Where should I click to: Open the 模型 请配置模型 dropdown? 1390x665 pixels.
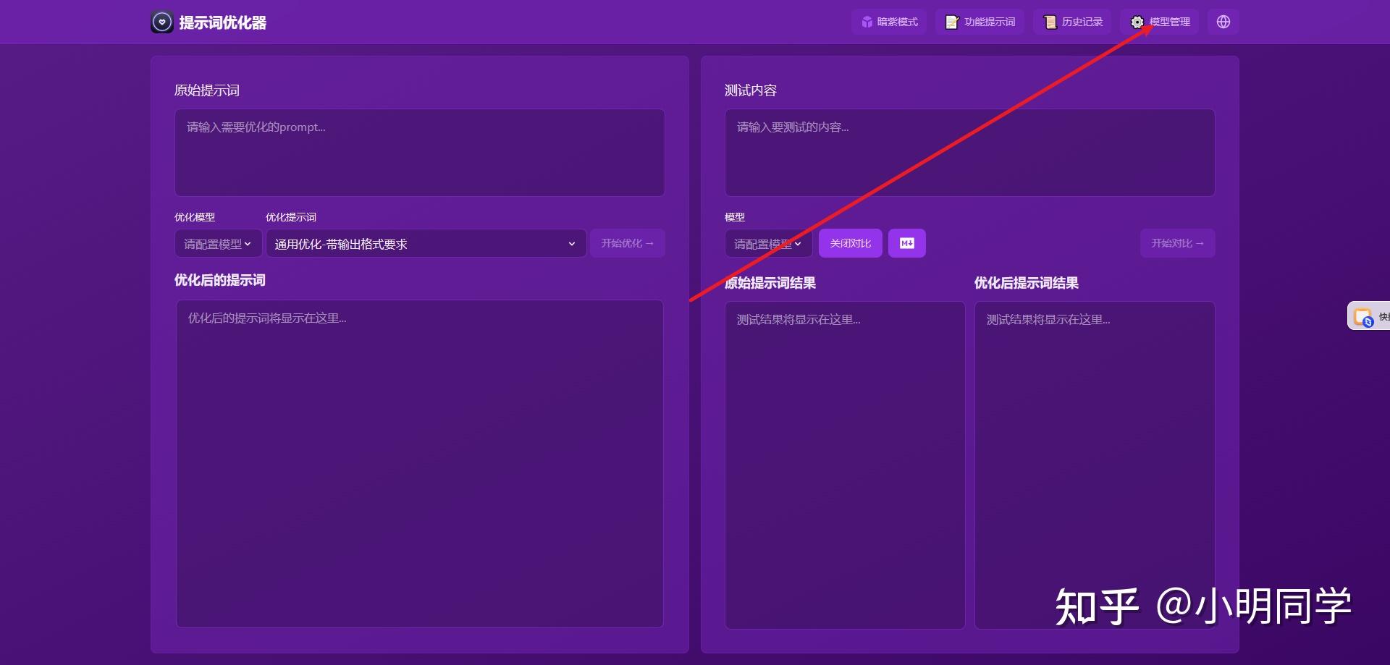coord(767,243)
